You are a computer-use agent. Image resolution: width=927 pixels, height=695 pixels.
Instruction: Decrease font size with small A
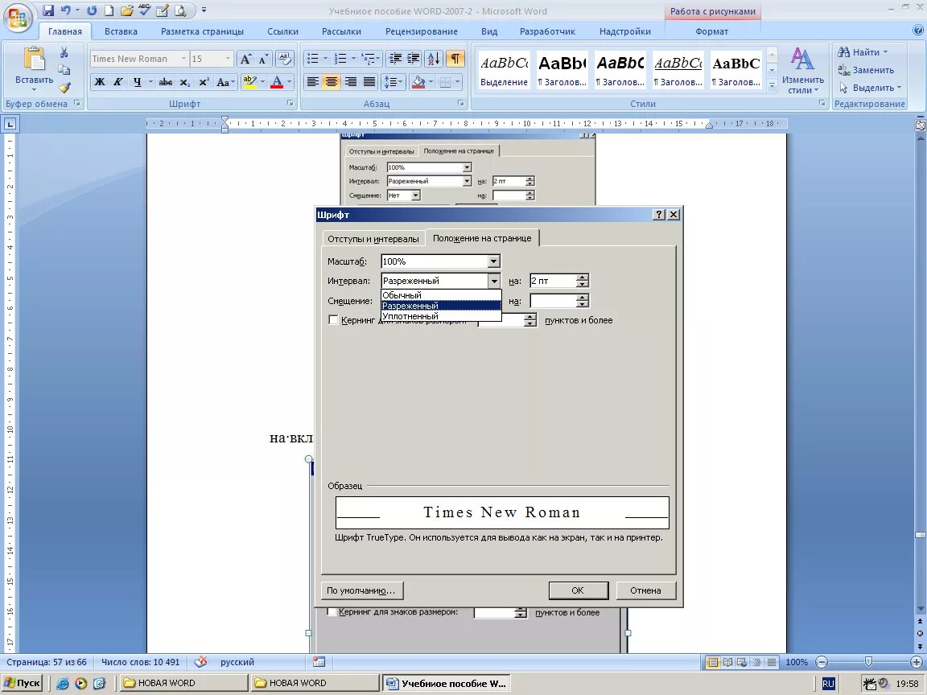tap(263, 59)
